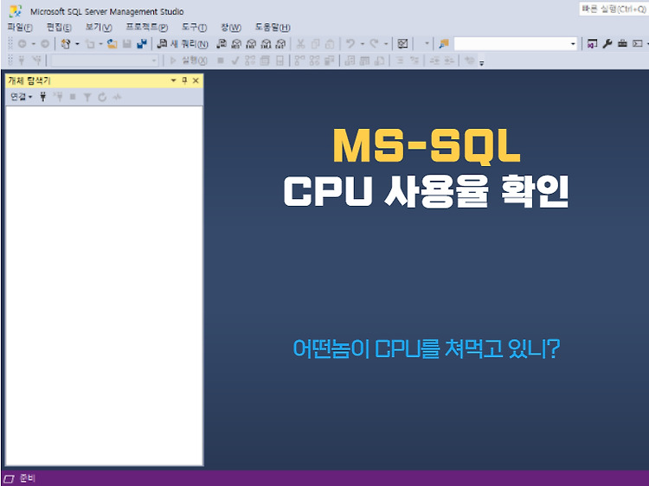Open the 프로젝트(P) menu

click(146, 28)
